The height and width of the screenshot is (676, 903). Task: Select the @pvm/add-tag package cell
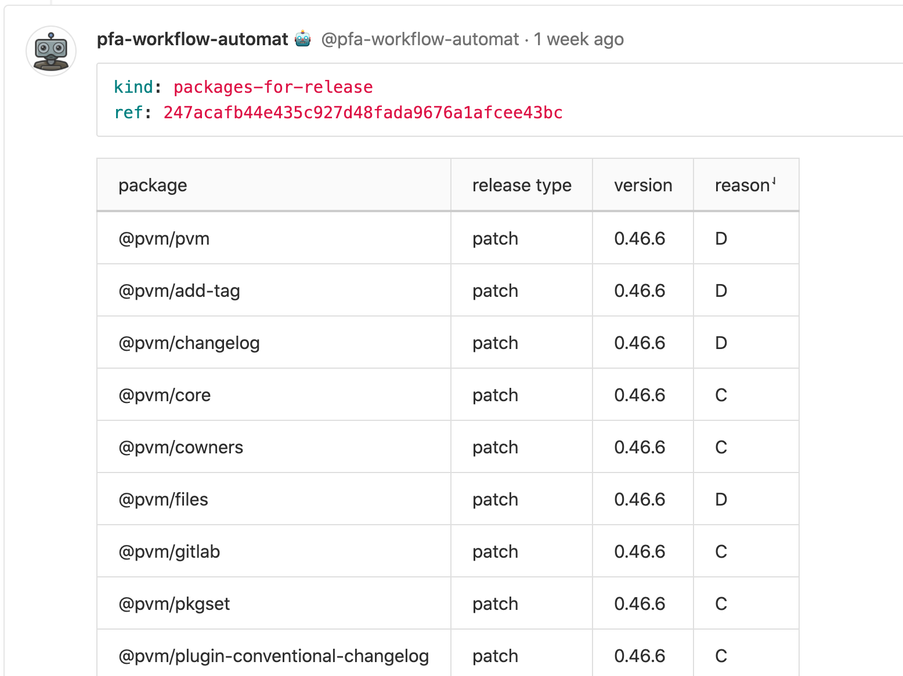coord(274,290)
